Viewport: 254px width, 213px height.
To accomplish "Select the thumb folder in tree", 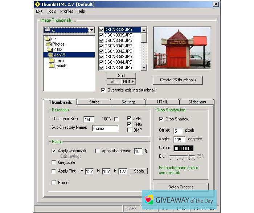I will click(61, 66).
